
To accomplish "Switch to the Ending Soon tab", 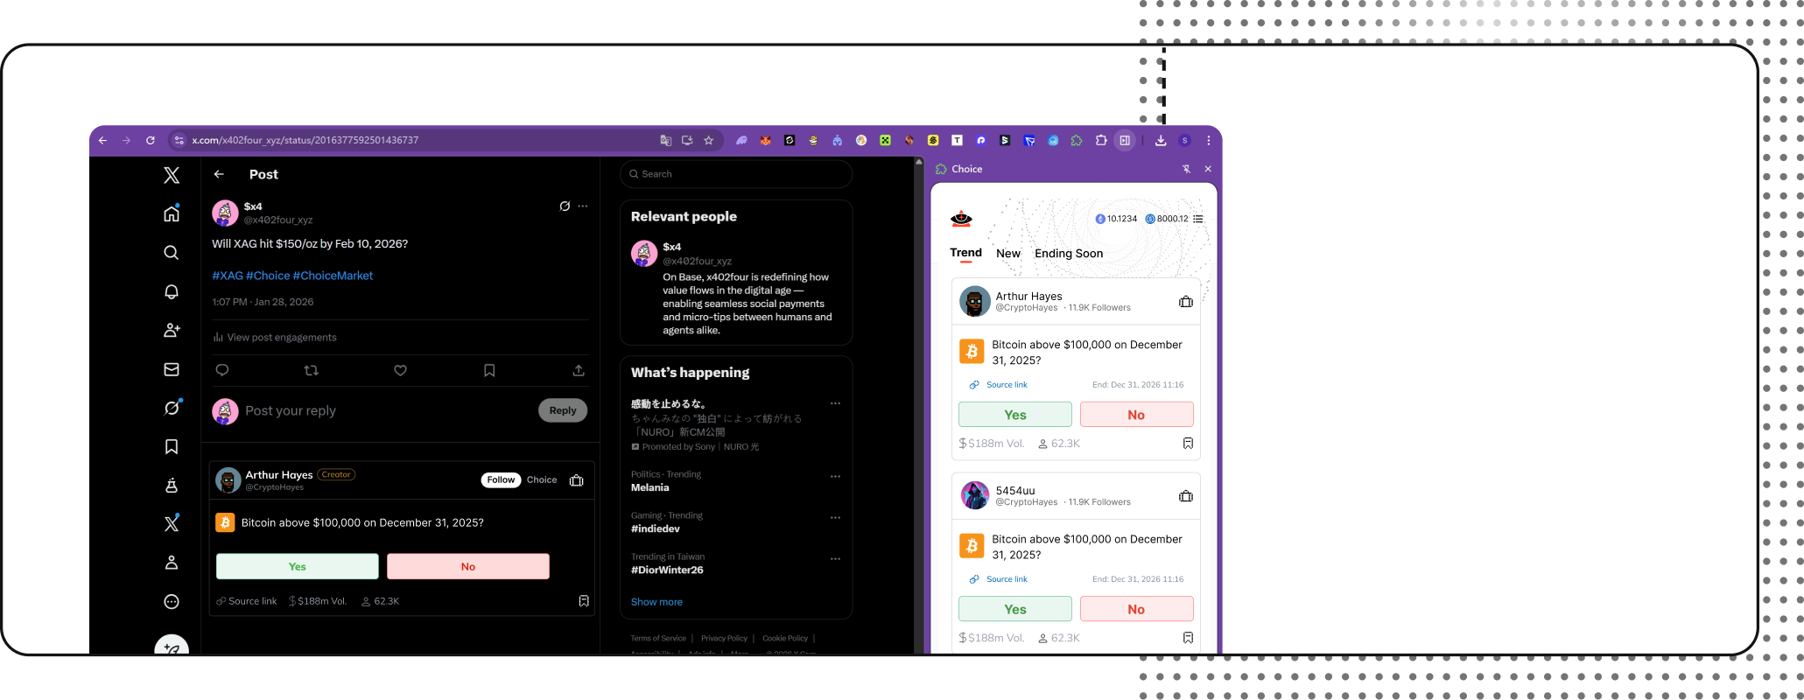I will (1069, 254).
